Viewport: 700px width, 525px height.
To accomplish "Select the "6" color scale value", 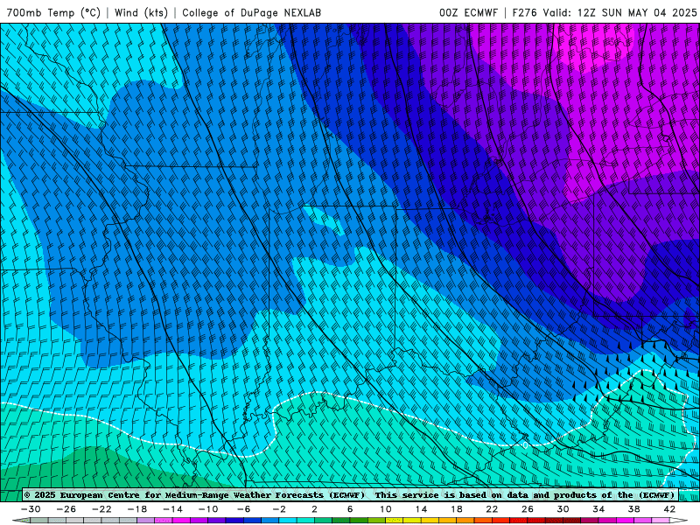I will pyautogui.click(x=350, y=509).
